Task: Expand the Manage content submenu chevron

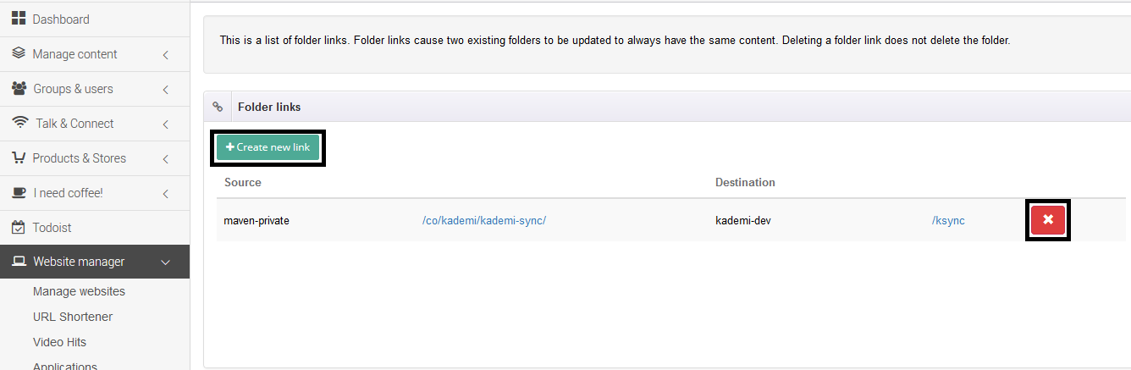Action: coord(165,54)
